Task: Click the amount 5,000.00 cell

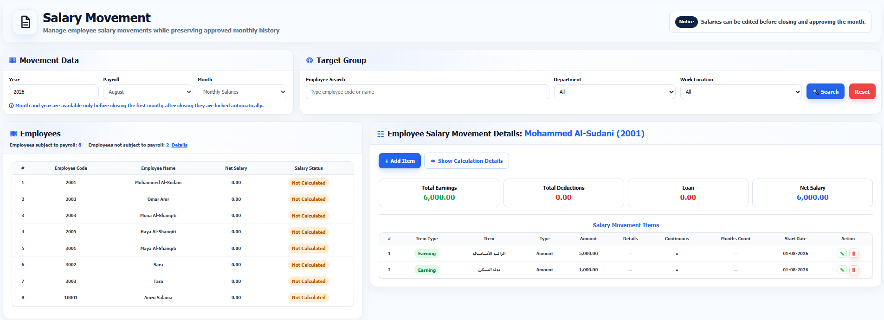Action: click(x=588, y=254)
